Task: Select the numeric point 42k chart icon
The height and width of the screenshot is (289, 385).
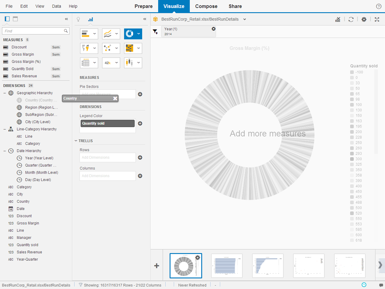Action: (107, 63)
